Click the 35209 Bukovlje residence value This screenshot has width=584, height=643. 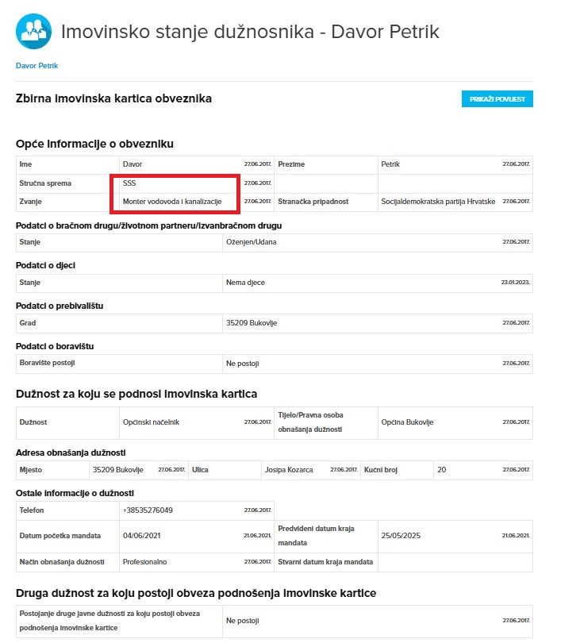tap(252, 323)
